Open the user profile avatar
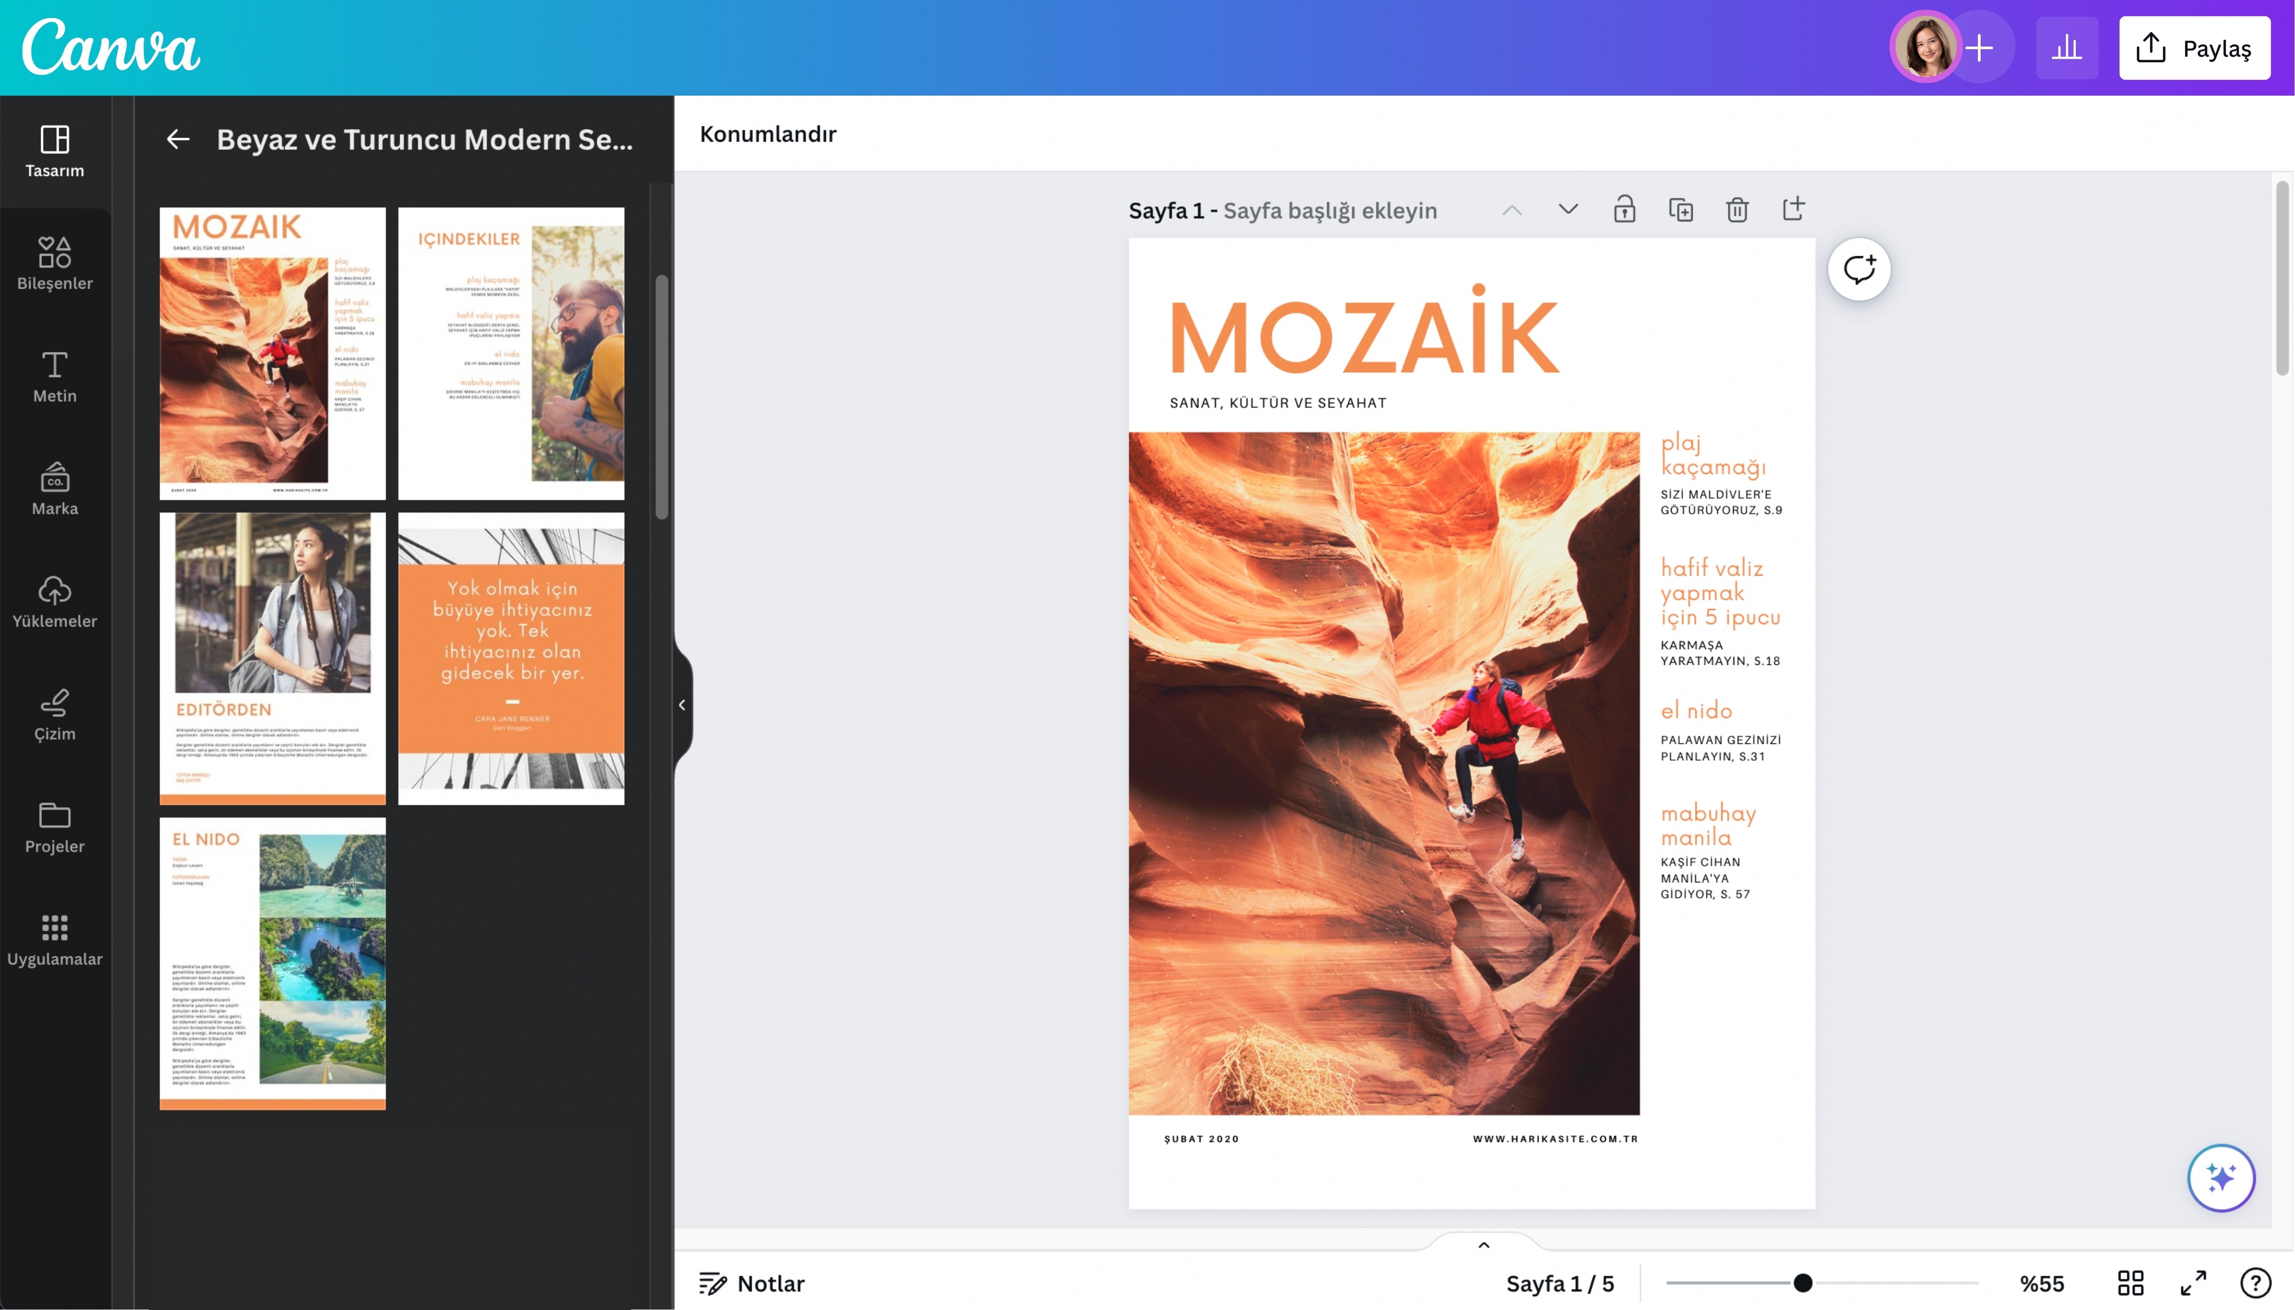 [1924, 47]
